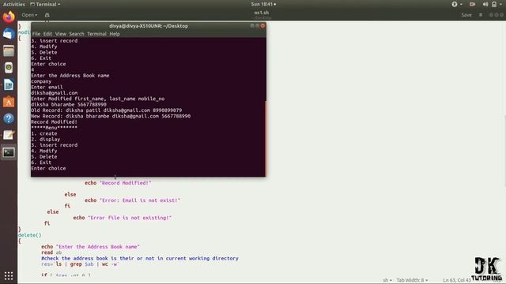Open the terminal Terminal menu
The width and height of the screenshot is (506, 284).
(x=96, y=34)
